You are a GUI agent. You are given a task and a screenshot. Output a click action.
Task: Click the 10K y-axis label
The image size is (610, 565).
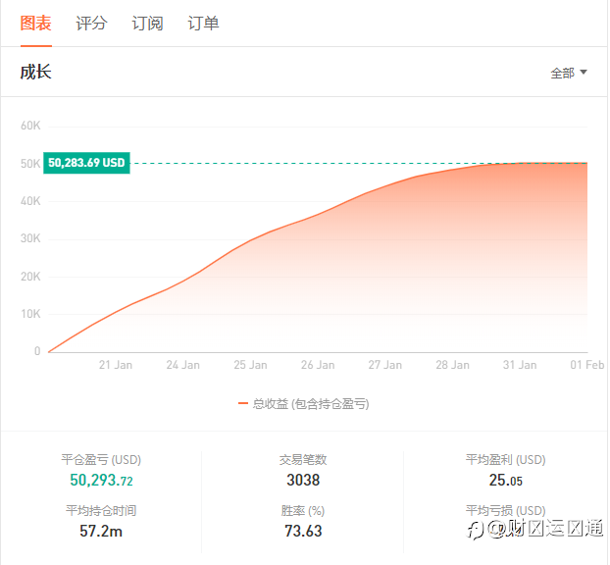(x=30, y=314)
